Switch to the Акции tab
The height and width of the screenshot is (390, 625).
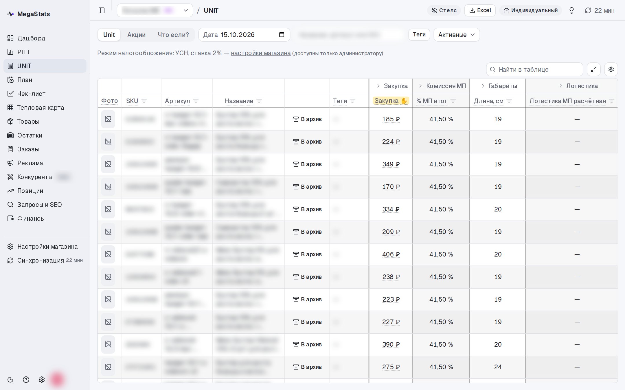point(136,35)
